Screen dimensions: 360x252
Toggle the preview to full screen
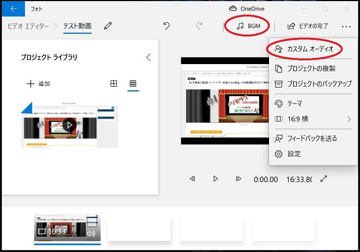pyautogui.click(x=324, y=179)
